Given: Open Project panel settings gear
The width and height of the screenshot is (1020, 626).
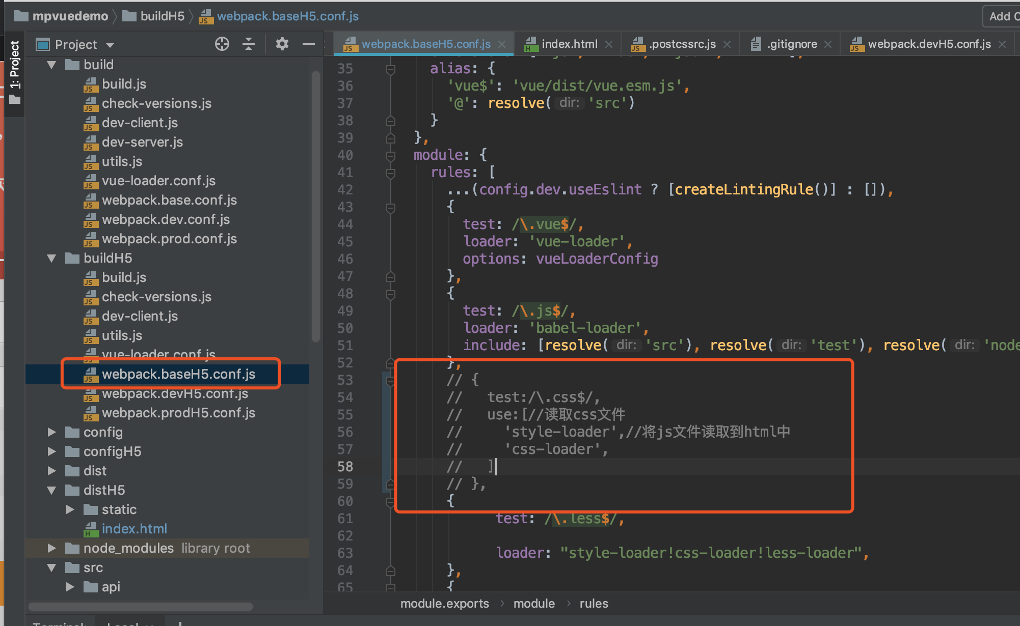Looking at the screenshot, I should pyautogui.click(x=282, y=44).
